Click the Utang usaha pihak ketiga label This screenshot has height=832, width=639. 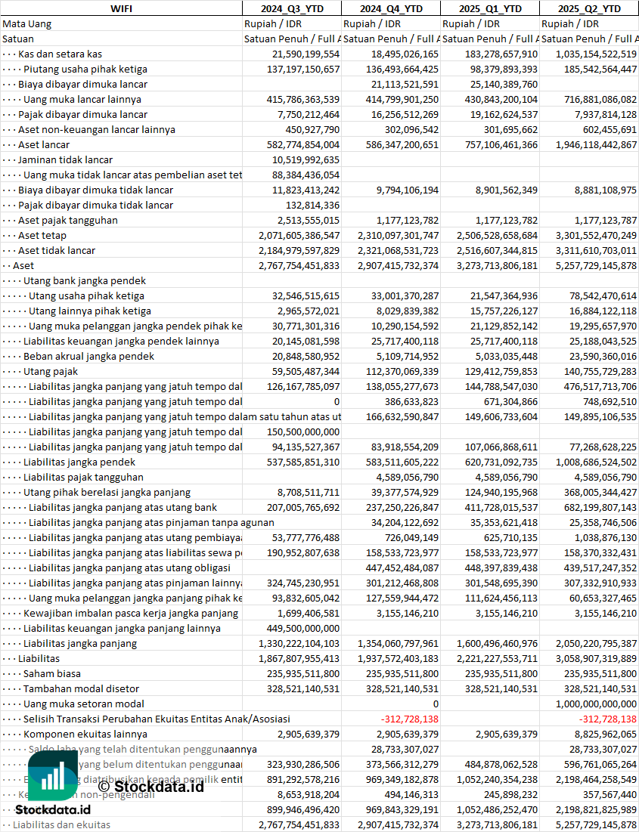click(x=86, y=296)
